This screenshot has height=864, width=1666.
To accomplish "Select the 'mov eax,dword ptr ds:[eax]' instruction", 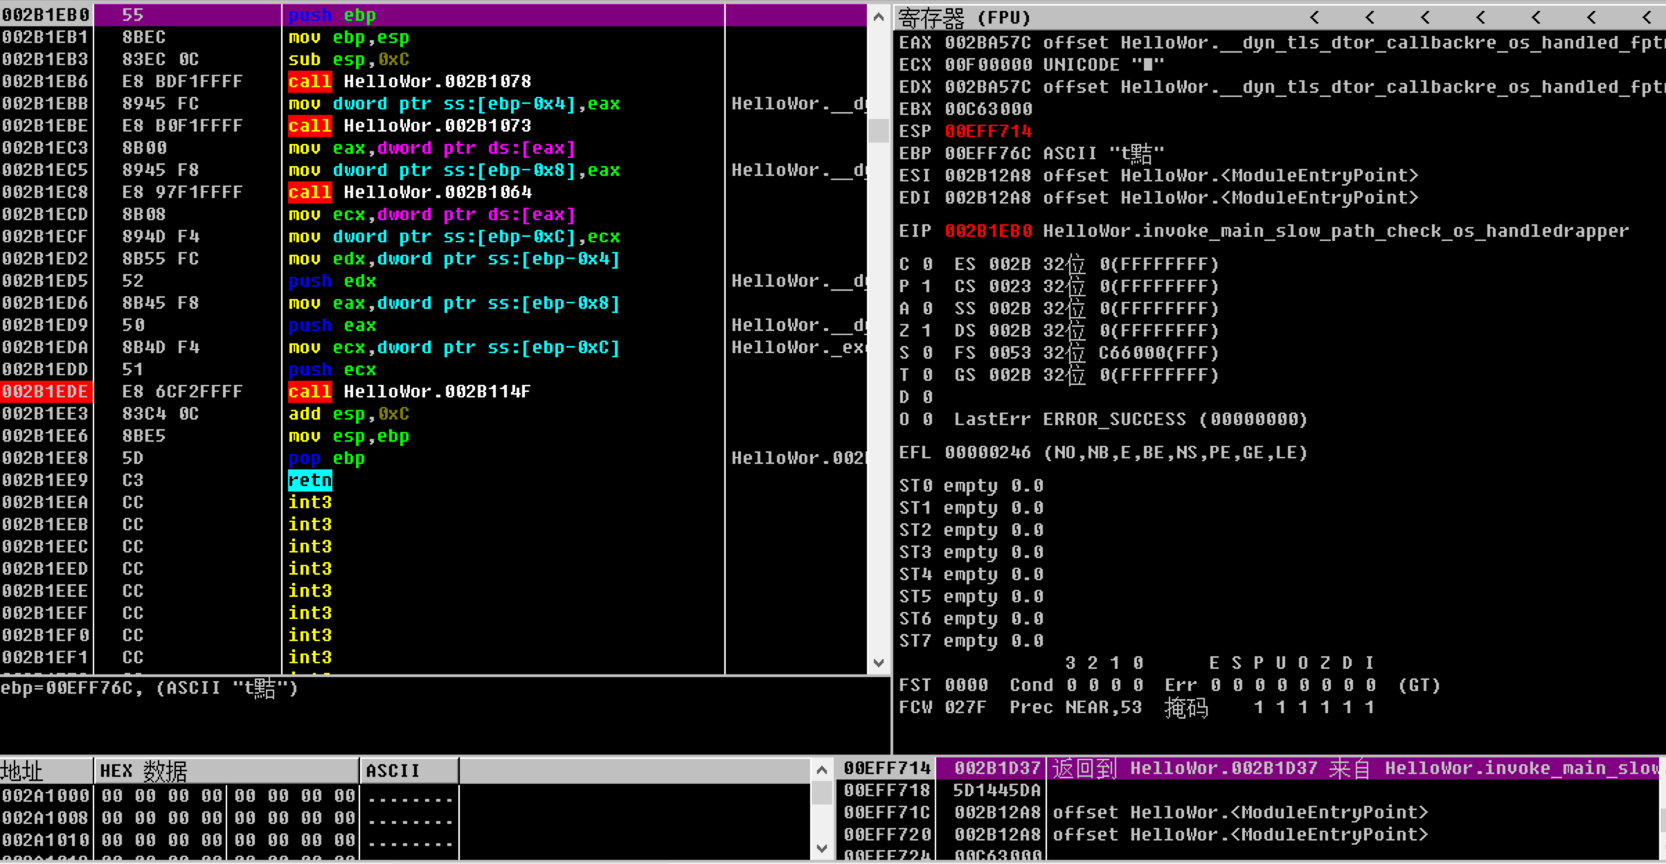I will click(432, 147).
